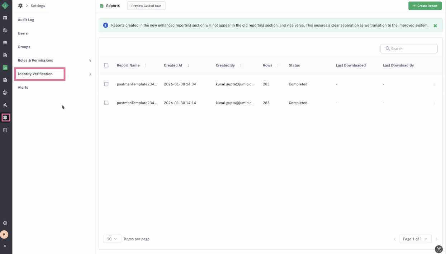Click the info circle icon in sidebar
The width and height of the screenshot is (446, 254).
[5, 223]
